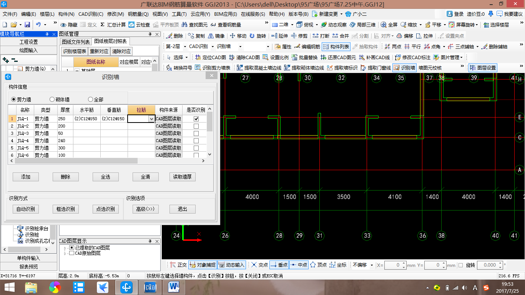Open the 钢筋量(Q) menu
The image size is (525, 295).
coord(138,14)
